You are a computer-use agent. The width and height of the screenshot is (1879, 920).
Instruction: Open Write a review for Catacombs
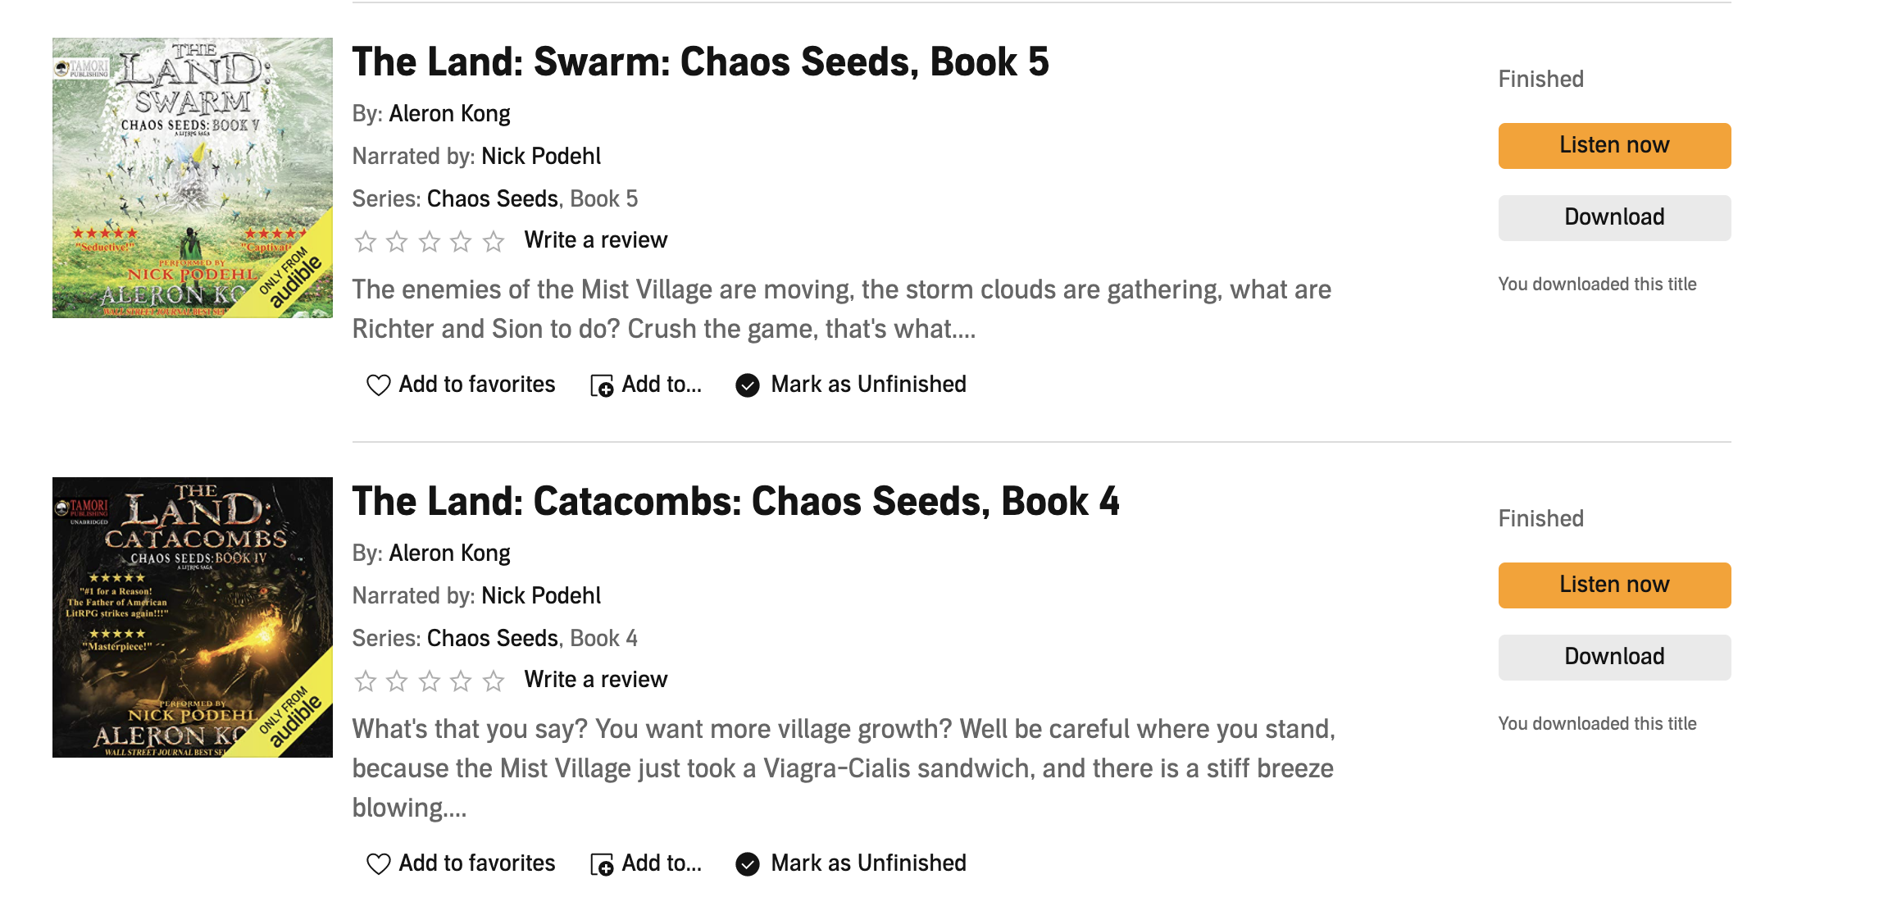pyautogui.click(x=595, y=680)
